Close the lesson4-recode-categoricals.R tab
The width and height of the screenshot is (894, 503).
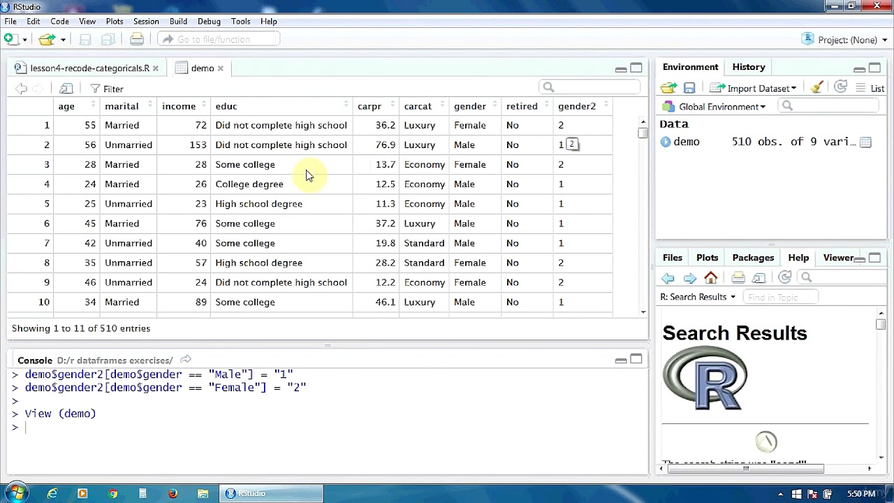[156, 68]
